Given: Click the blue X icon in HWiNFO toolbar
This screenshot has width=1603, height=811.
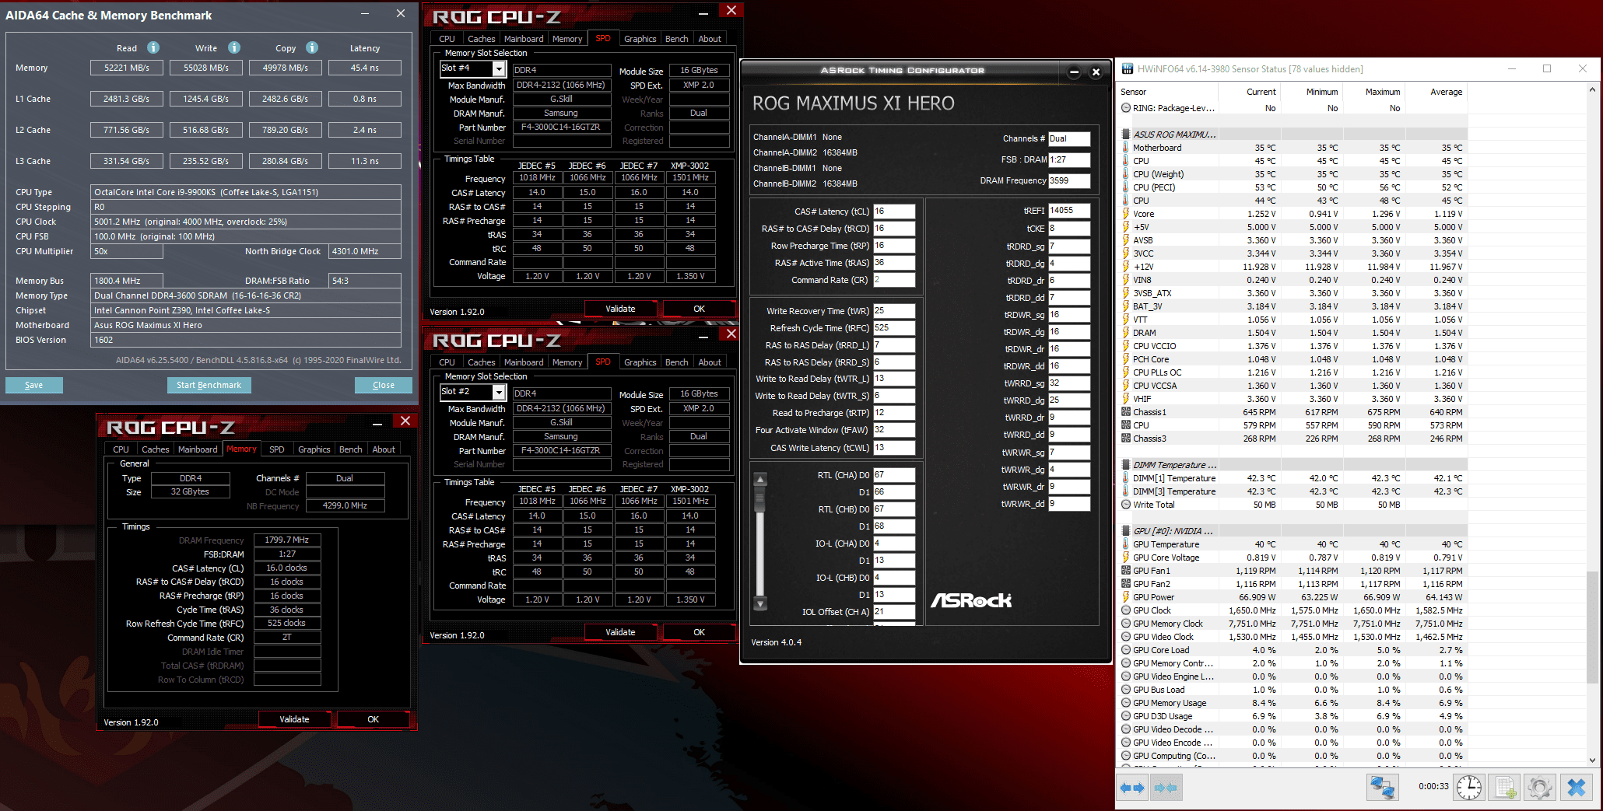Looking at the screenshot, I should click(1577, 787).
